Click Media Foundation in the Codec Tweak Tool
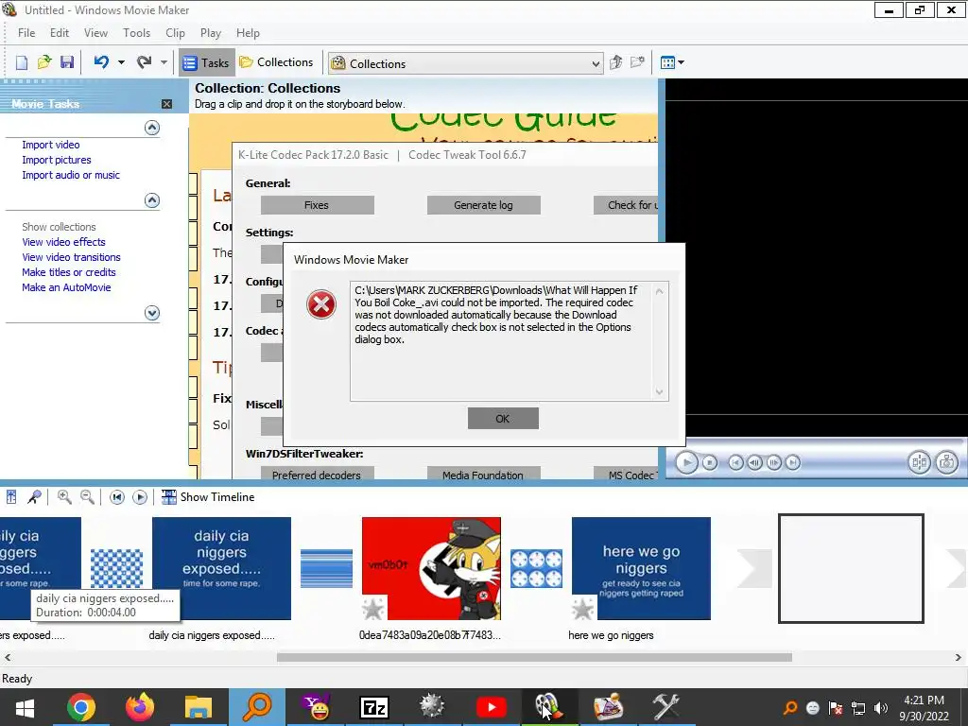This screenshot has height=726, width=968. coord(483,475)
